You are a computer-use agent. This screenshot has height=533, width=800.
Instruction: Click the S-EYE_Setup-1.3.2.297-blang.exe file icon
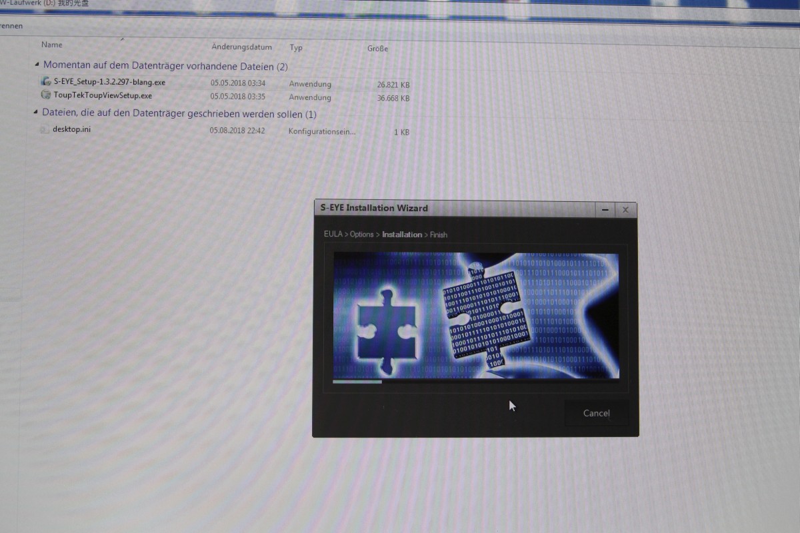pyautogui.click(x=45, y=82)
